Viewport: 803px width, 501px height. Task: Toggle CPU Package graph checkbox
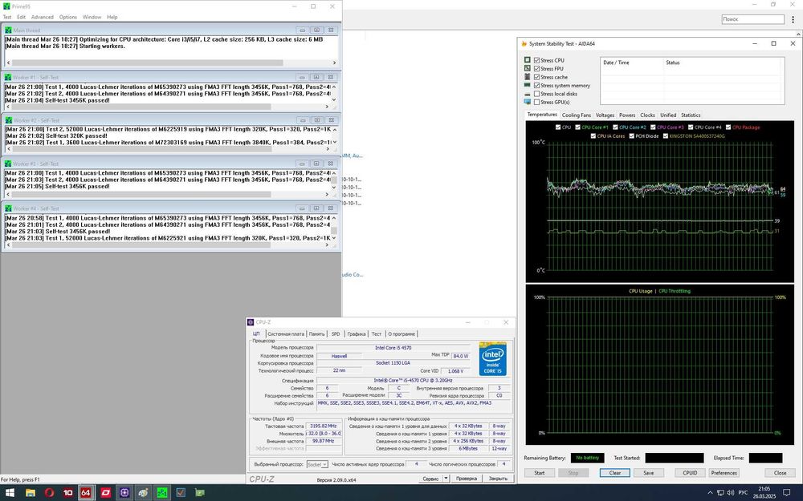click(x=728, y=127)
